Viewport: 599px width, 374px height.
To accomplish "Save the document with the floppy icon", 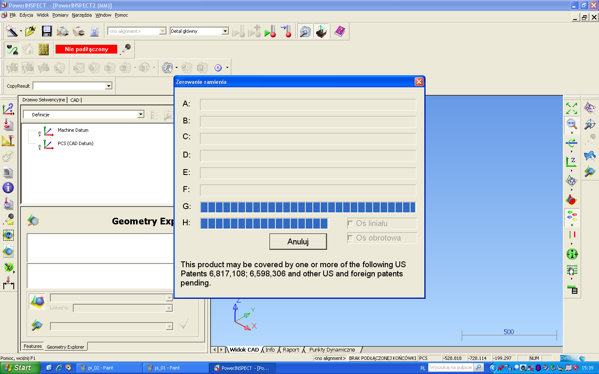I will click(x=47, y=31).
